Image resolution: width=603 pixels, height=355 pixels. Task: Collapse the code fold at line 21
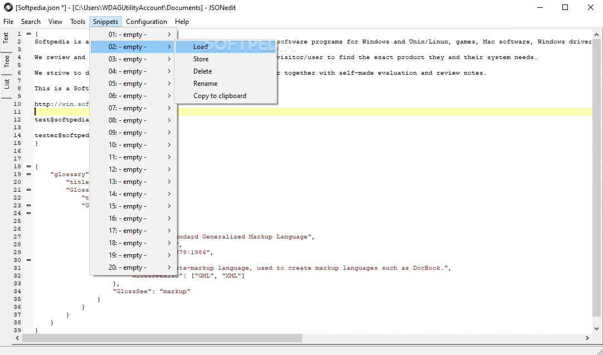(29, 189)
